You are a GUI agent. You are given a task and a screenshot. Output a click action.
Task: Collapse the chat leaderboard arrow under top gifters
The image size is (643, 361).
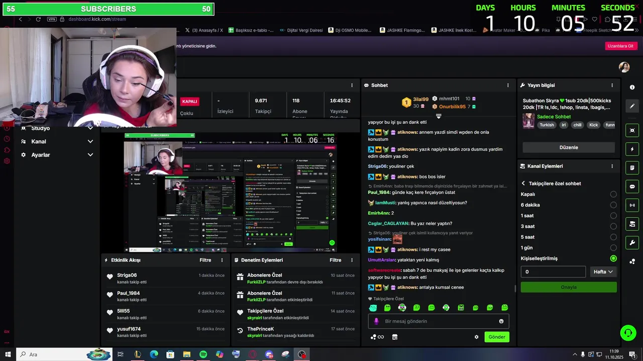point(439,116)
